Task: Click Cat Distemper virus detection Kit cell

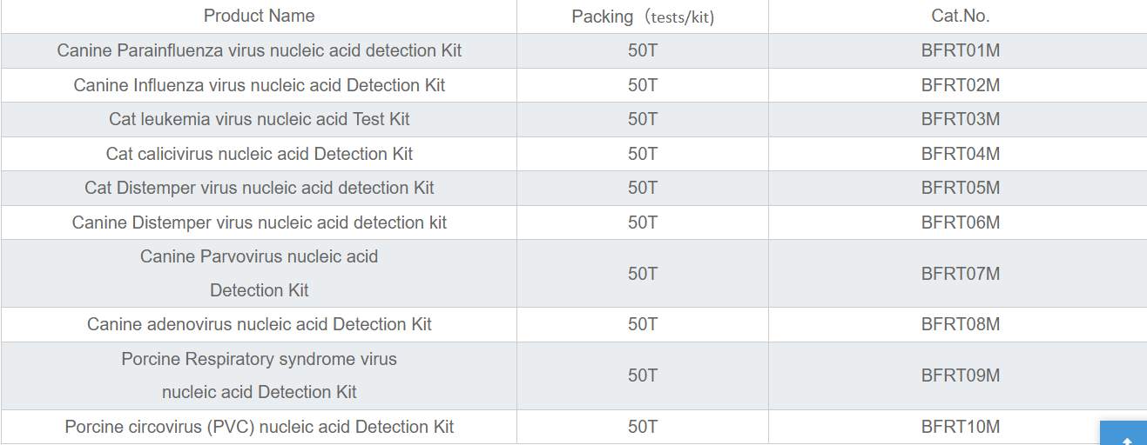Action: (260, 188)
